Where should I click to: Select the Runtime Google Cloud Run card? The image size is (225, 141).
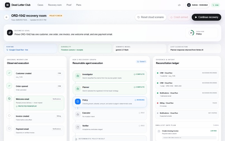coord(30,48)
